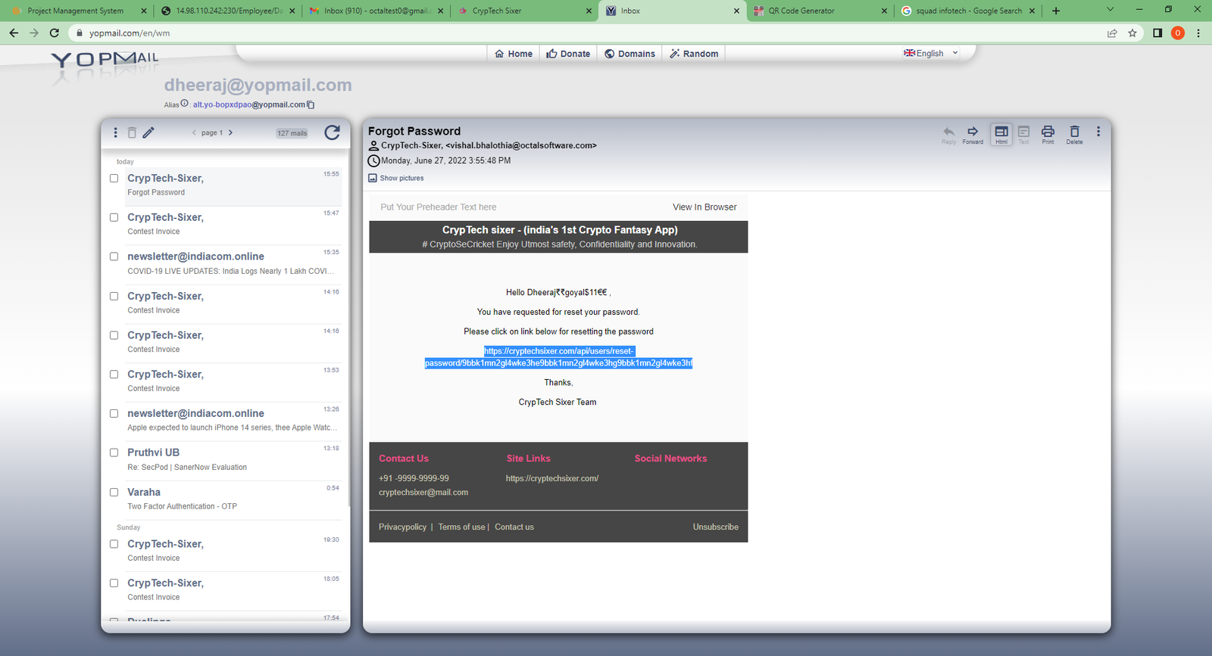Open the inbox three-dot options menu
This screenshot has width=1212, height=656.
tap(115, 132)
